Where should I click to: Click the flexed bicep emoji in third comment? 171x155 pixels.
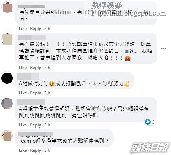pyautogui.click(x=127, y=83)
